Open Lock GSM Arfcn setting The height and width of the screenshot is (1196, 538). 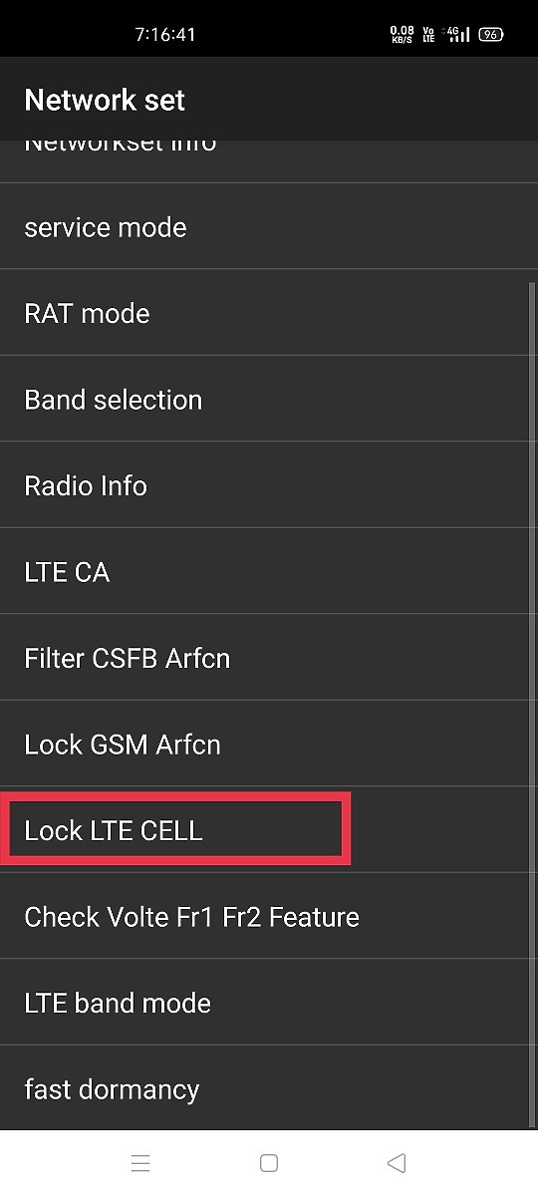click(x=269, y=744)
